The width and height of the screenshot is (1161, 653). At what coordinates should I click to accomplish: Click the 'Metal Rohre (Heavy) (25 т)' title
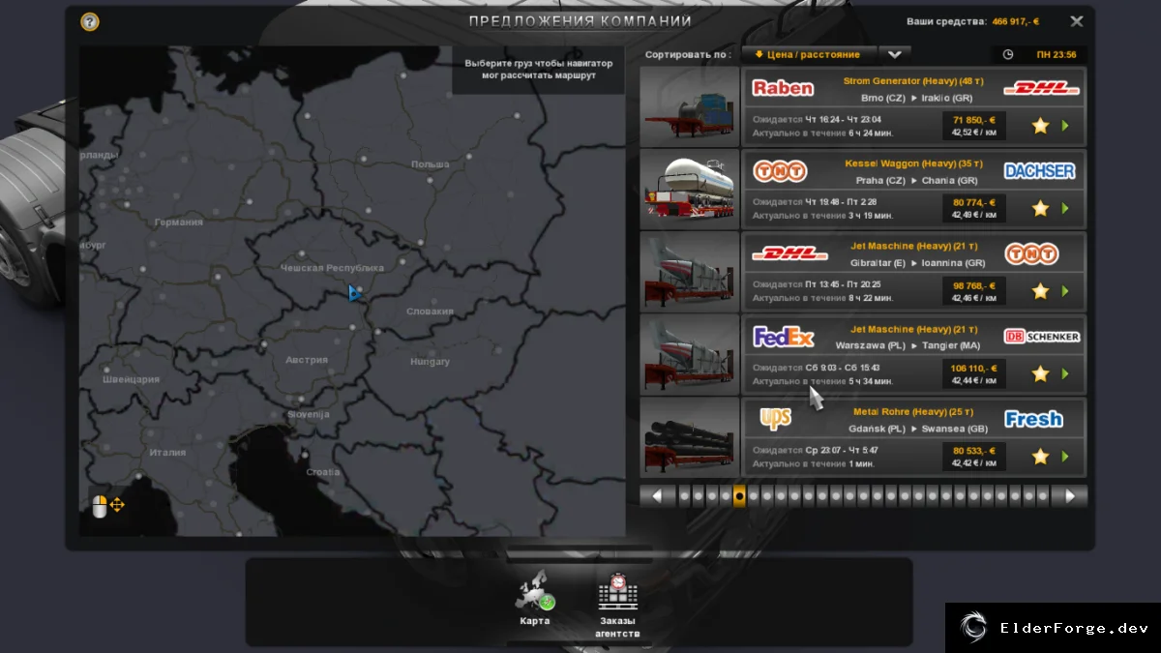tap(913, 412)
